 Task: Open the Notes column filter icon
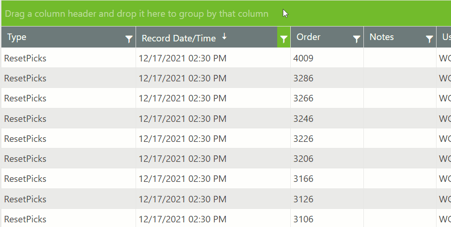tap(429, 40)
